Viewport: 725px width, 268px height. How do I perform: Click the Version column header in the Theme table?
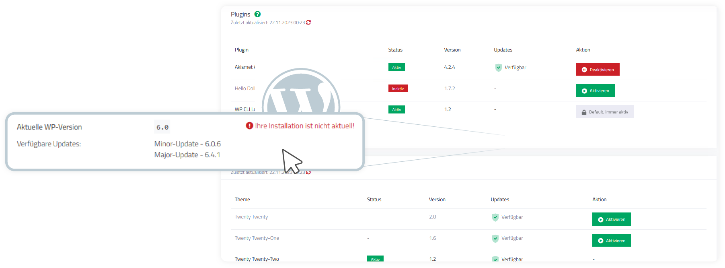[437, 200]
